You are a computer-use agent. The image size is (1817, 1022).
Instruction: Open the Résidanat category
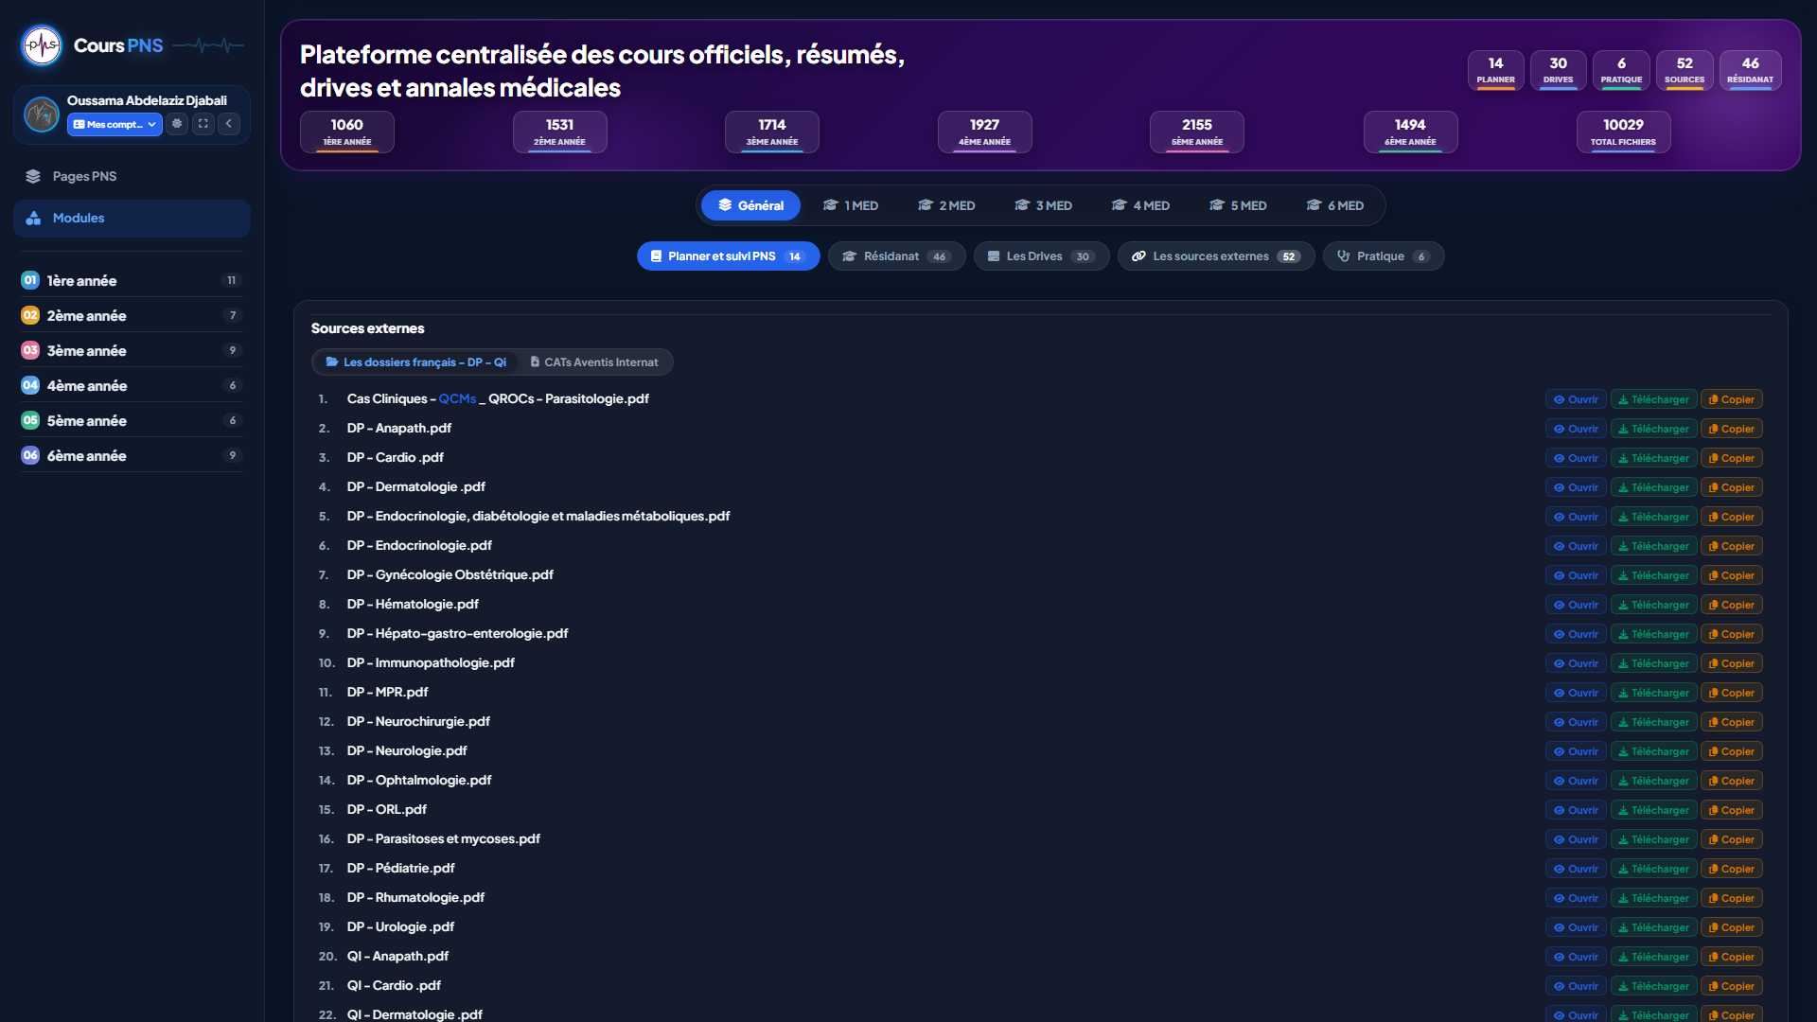896,256
